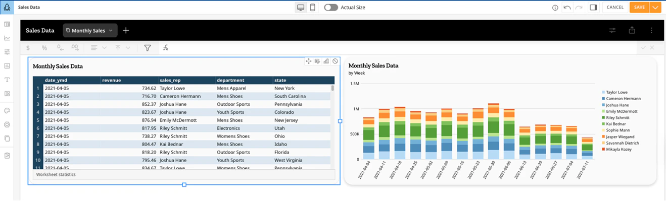The width and height of the screenshot is (667, 203).
Task: Toggle the side panel icon
Action: point(594,8)
